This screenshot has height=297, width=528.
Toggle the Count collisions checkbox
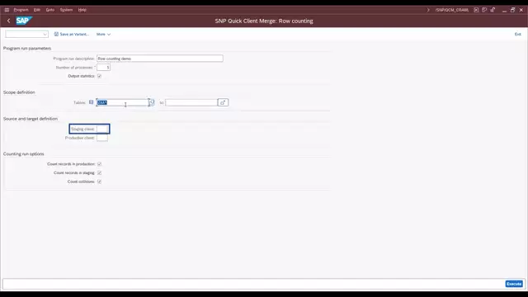coord(99,181)
